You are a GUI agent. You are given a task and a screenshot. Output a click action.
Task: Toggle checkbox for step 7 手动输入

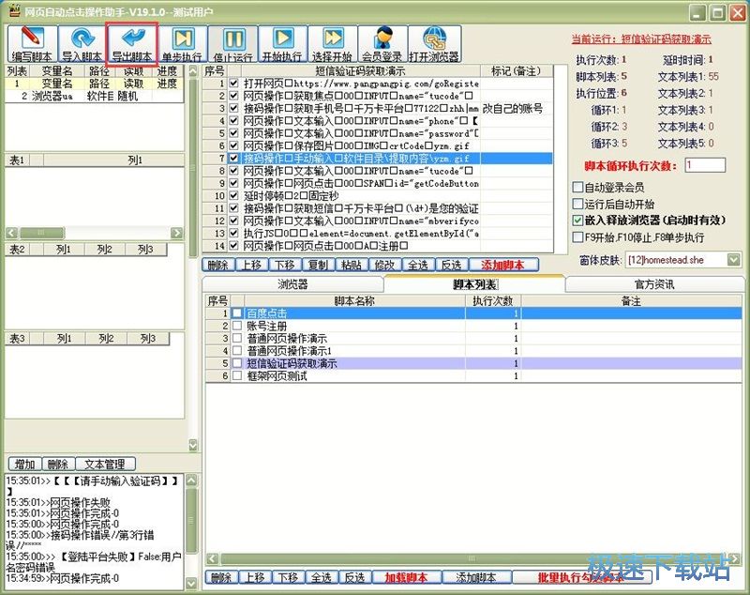point(233,158)
